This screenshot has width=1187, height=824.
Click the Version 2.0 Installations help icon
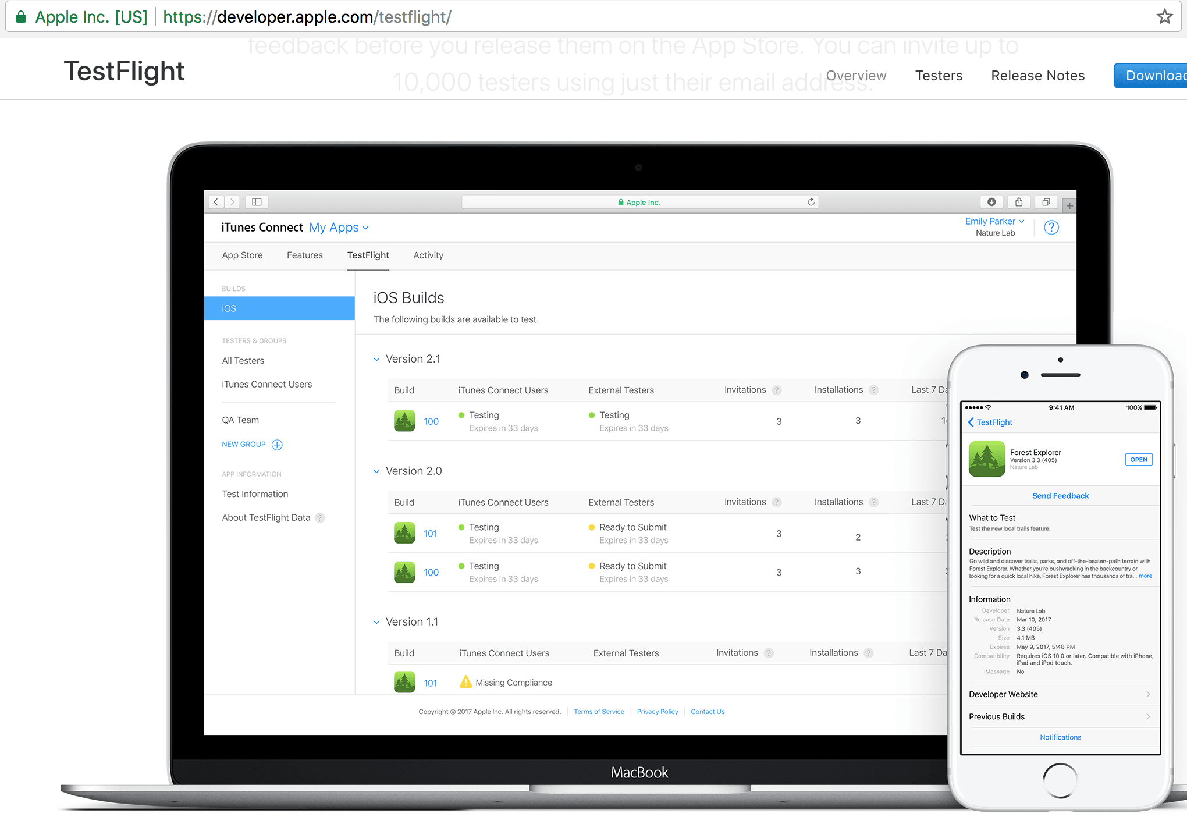click(x=873, y=502)
